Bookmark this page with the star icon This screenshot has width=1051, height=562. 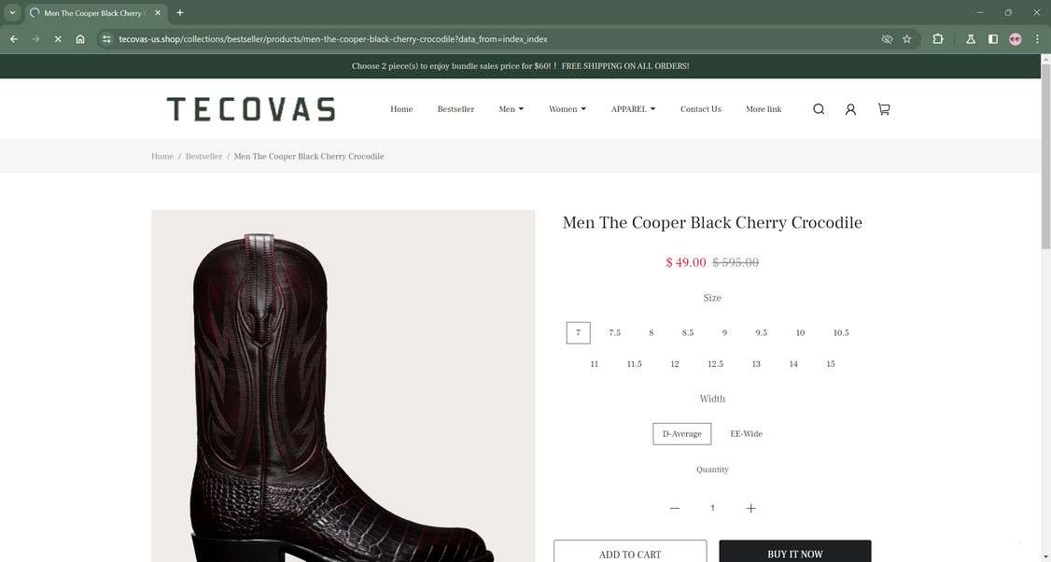point(907,39)
